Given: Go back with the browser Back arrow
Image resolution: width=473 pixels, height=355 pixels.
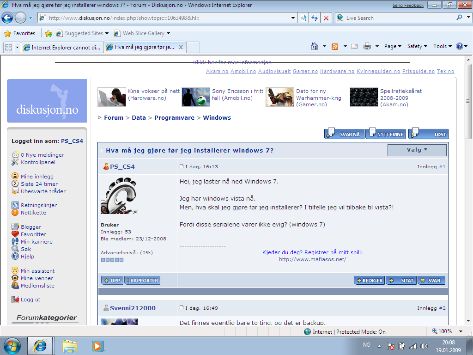Looking at the screenshot, I should point(7,18).
